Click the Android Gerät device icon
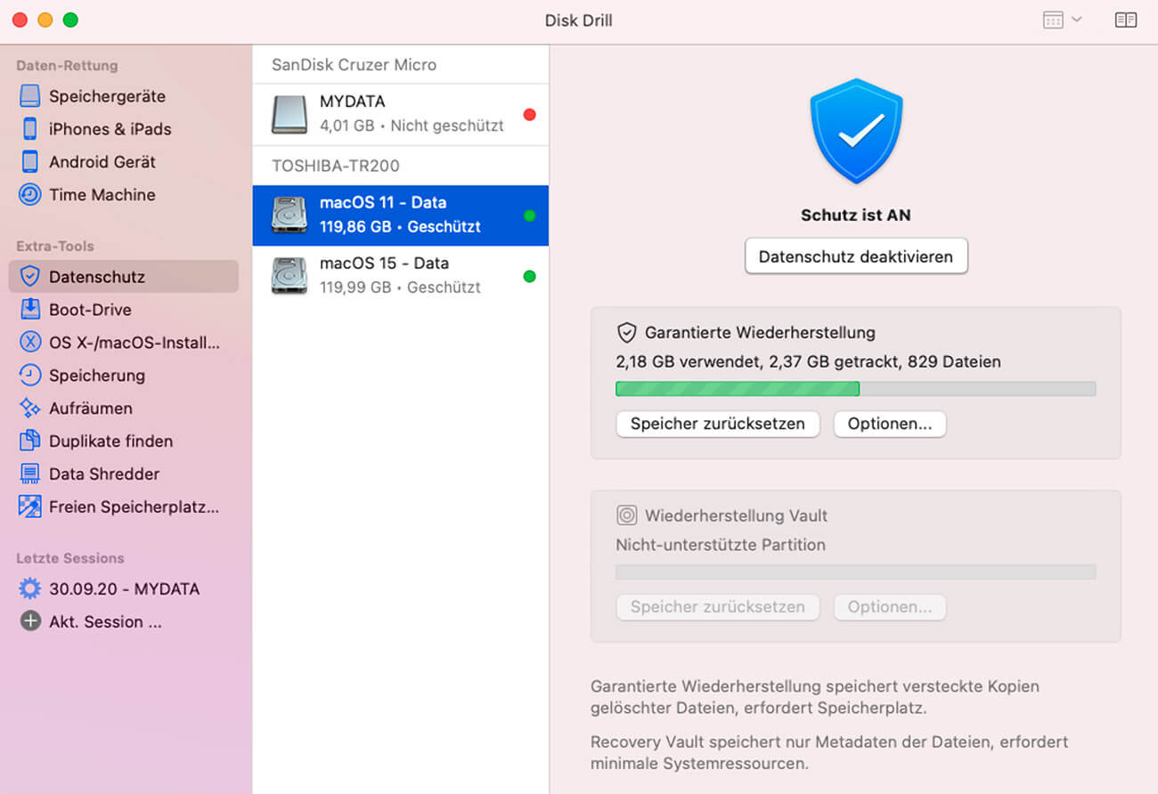Screen dimensions: 1158x794 (x=30, y=162)
